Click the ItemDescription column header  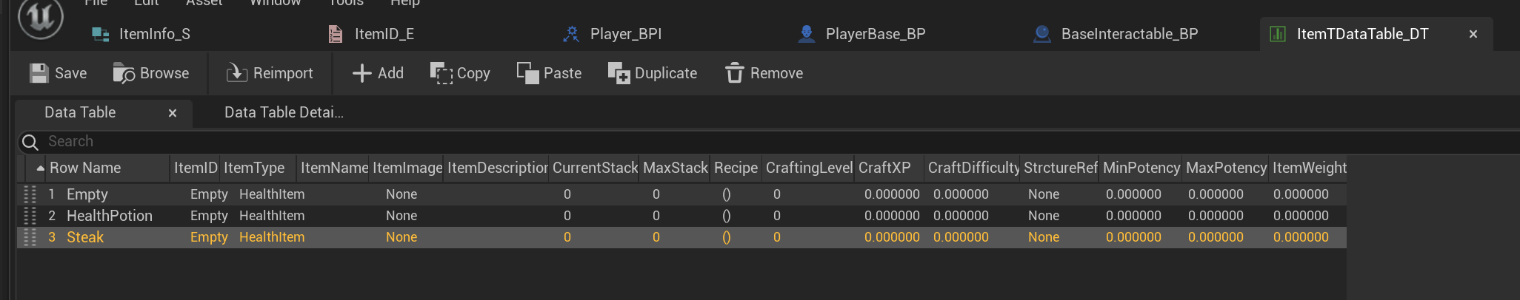pyautogui.click(x=497, y=168)
